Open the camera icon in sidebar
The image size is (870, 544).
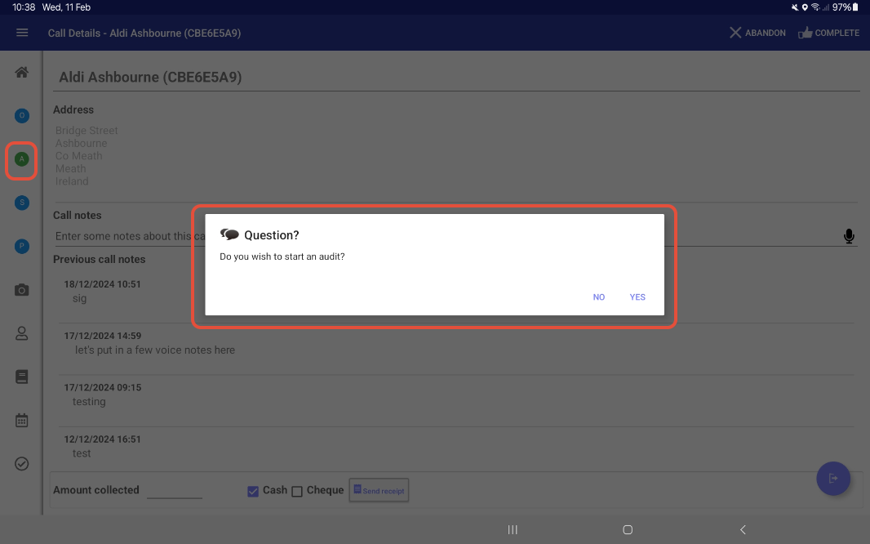(x=22, y=290)
